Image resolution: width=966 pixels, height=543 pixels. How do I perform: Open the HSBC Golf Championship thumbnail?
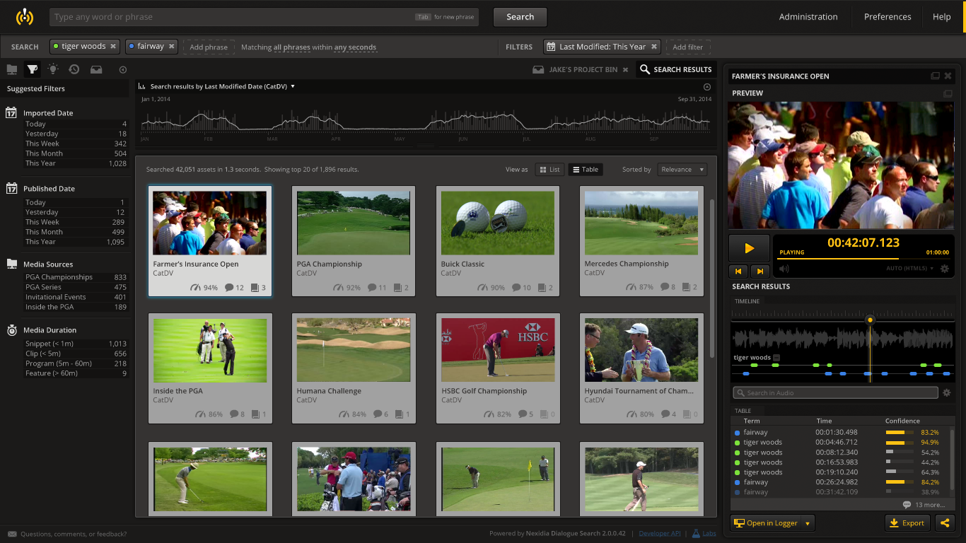(x=498, y=350)
